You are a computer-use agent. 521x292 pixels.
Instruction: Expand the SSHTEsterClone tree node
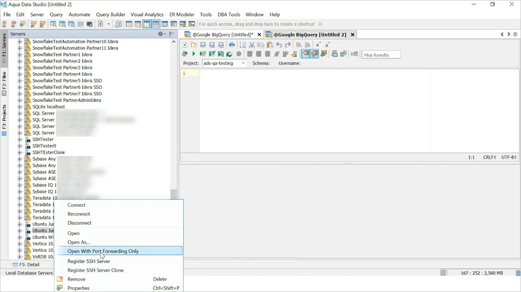click(x=19, y=152)
